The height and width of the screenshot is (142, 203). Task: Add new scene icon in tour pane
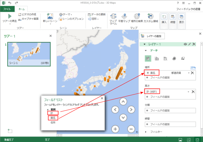[x=10, y=131]
